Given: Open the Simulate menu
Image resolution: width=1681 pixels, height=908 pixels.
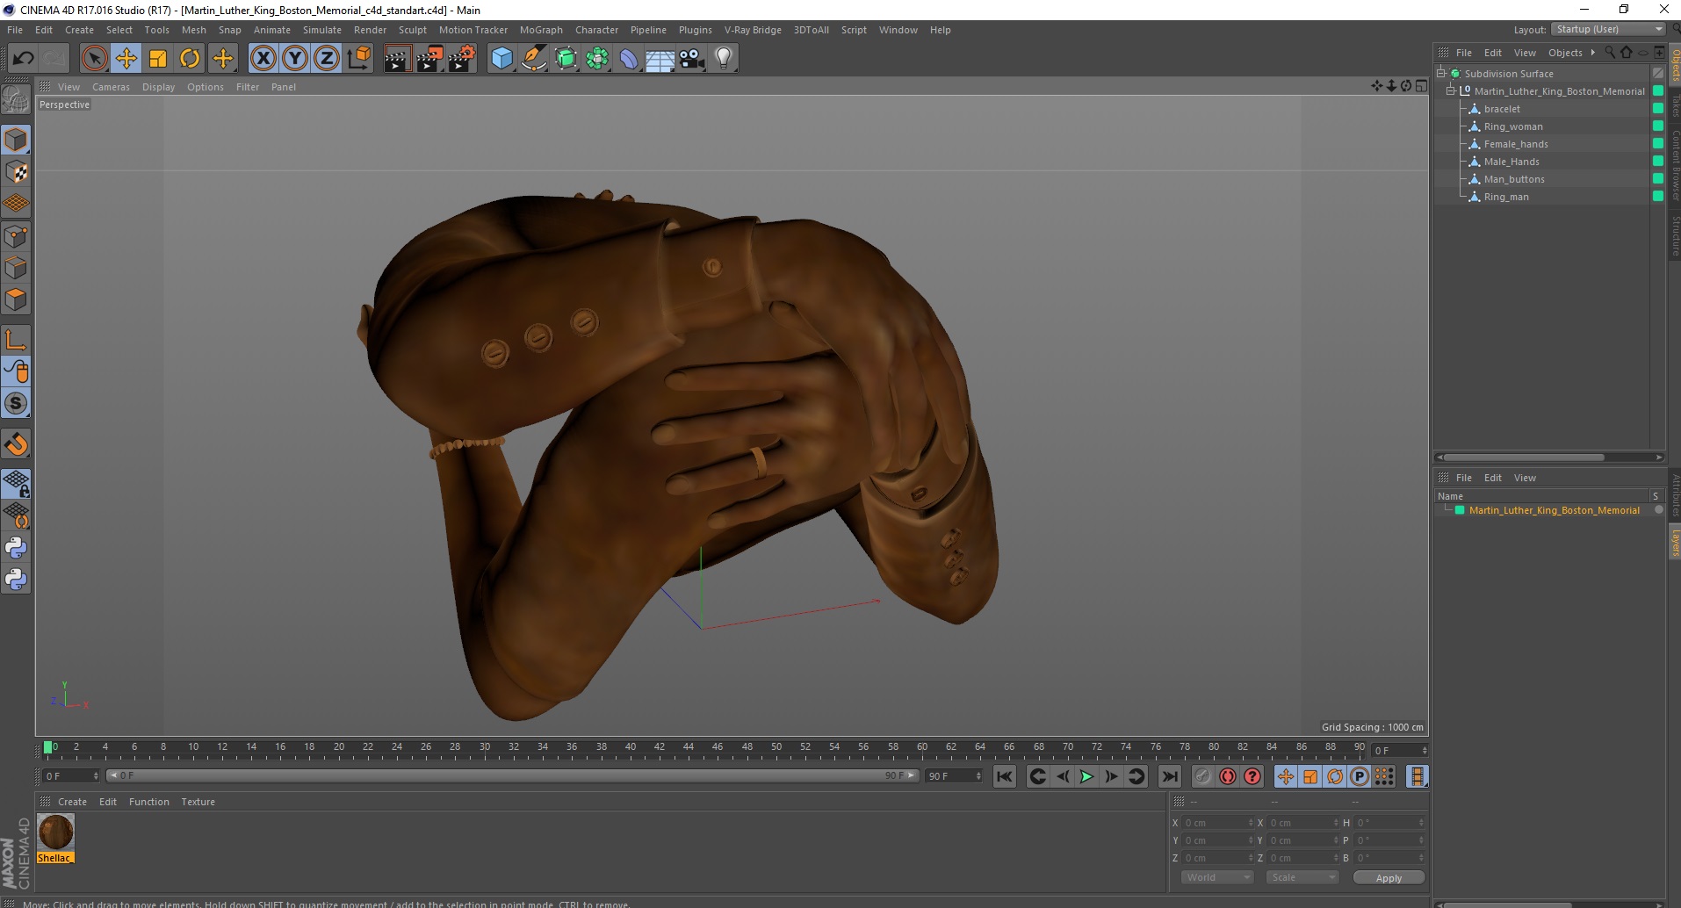Looking at the screenshot, I should pos(321,30).
